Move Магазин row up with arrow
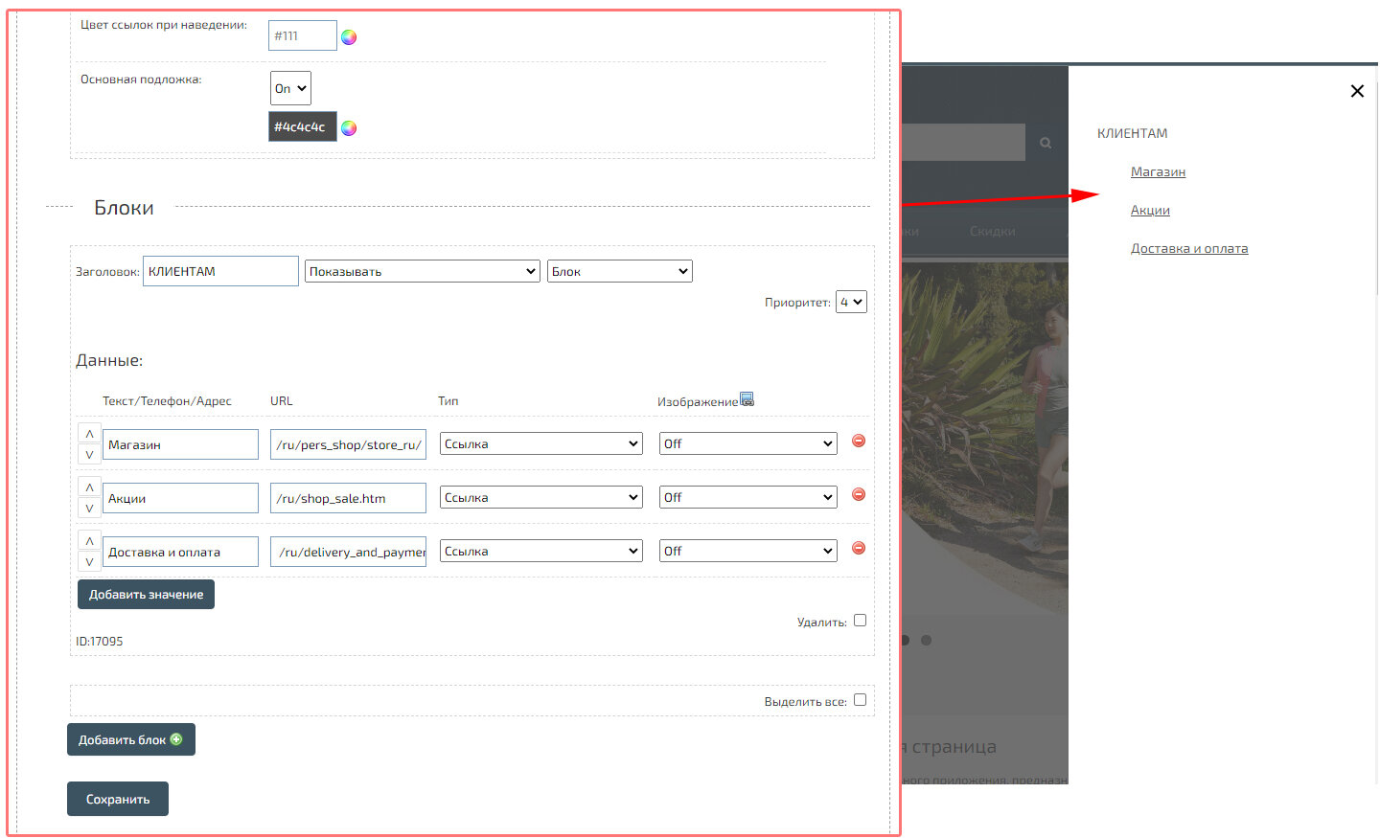 pyautogui.click(x=89, y=434)
